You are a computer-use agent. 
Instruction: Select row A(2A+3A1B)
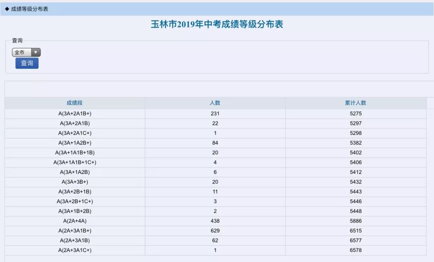[x=215, y=240]
